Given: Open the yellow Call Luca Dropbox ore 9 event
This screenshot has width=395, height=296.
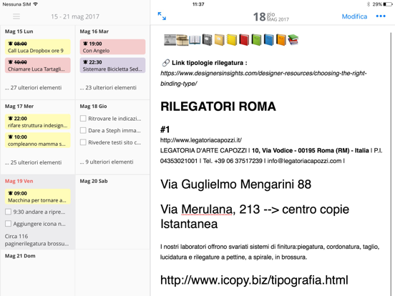Looking at the screenshot, I should pyautogui.click(x=37, y=46).
